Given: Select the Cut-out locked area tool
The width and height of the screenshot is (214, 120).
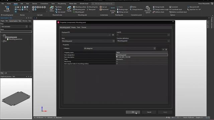Looking at the screenshot, I should tap(103, 7).
